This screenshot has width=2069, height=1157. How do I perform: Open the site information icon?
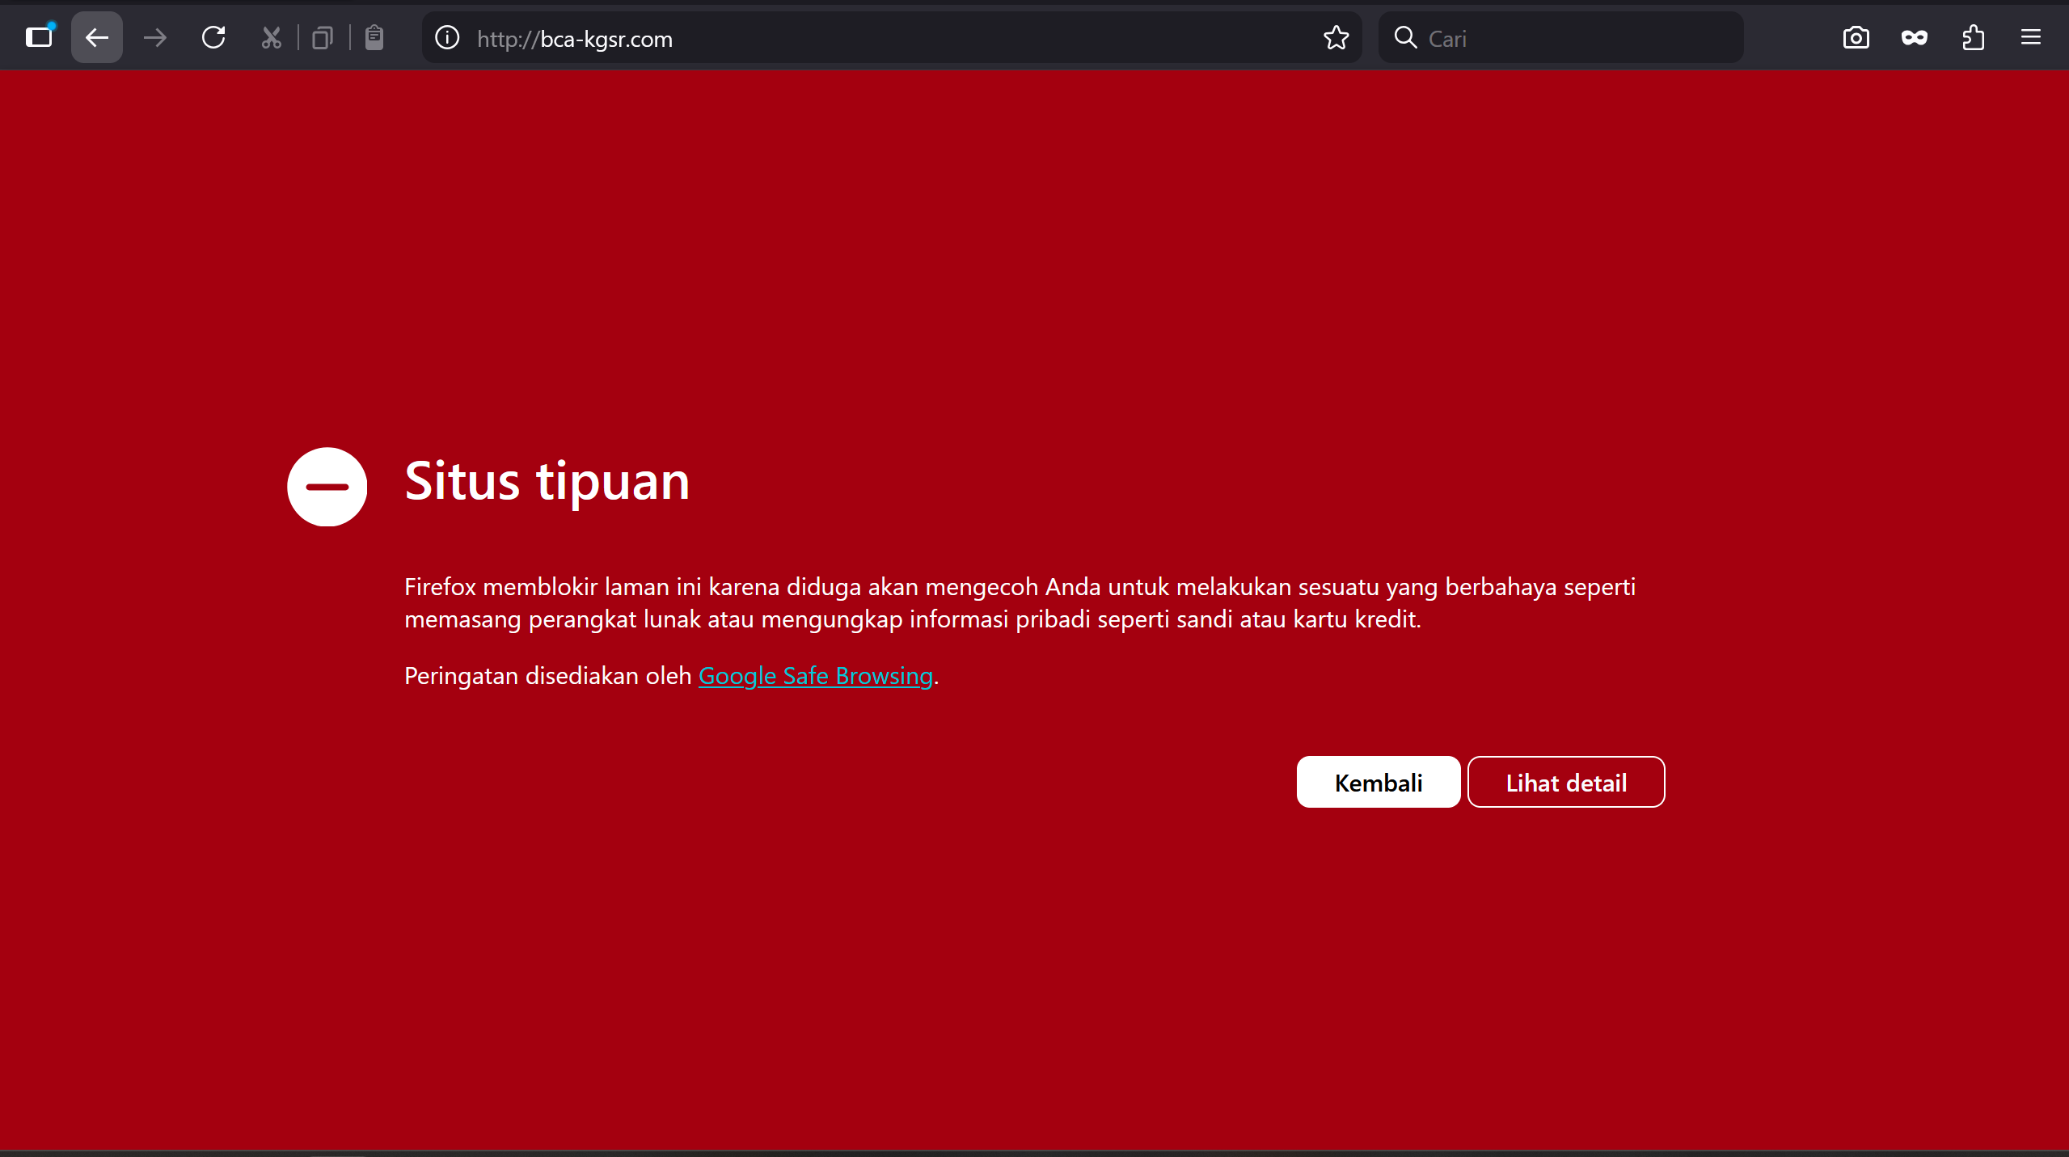click(447, 37)
